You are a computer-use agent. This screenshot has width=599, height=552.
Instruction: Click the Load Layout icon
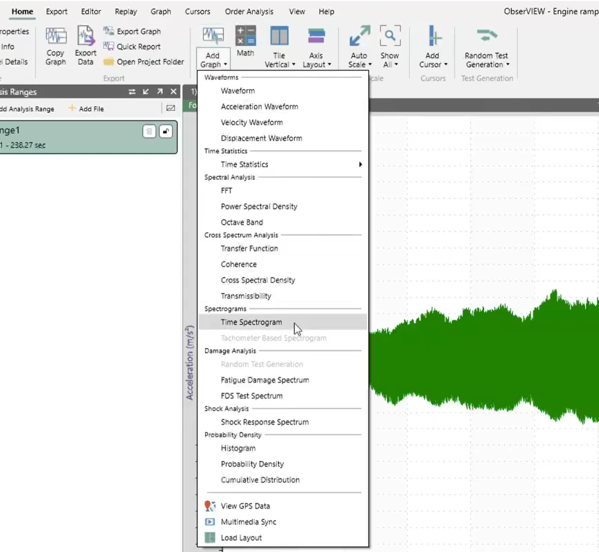(x=210, y=538)
